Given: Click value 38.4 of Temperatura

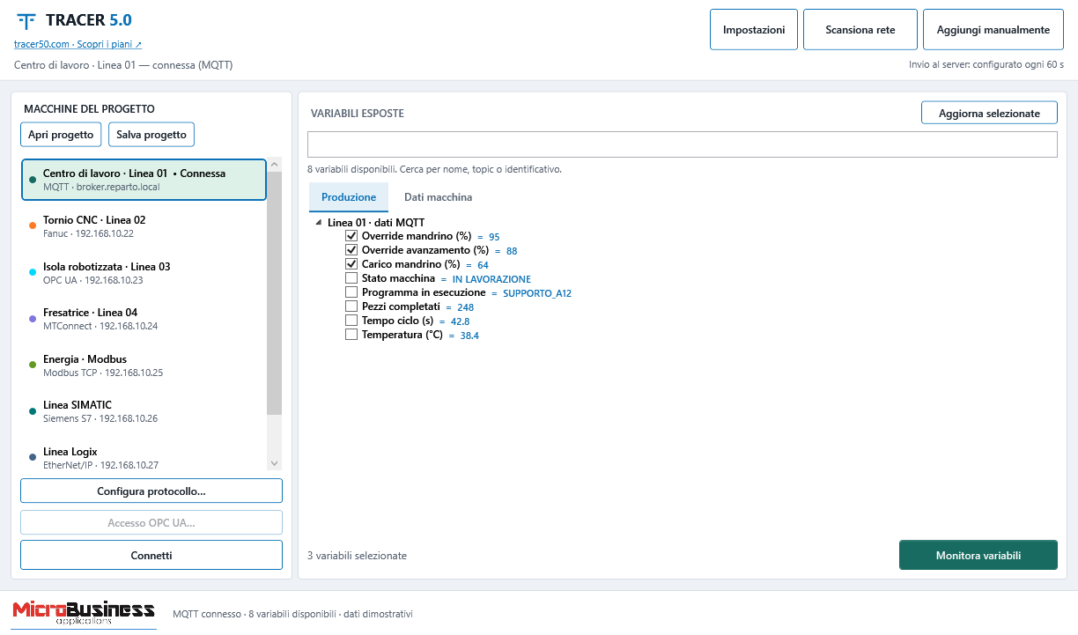Looking at the screenshot, I should (x=469, y=336).
